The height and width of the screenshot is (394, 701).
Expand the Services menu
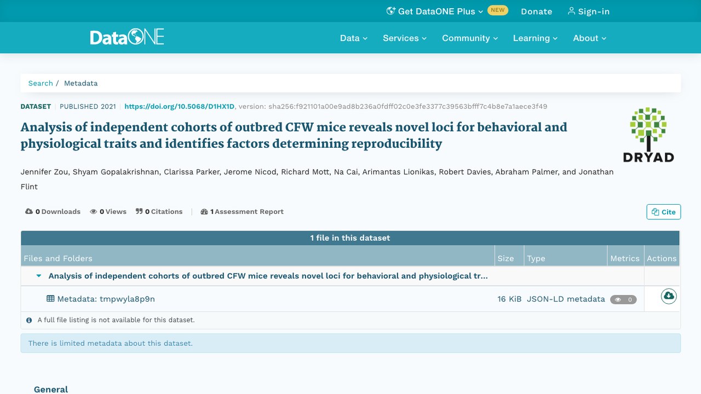click(x=405, y=38)
